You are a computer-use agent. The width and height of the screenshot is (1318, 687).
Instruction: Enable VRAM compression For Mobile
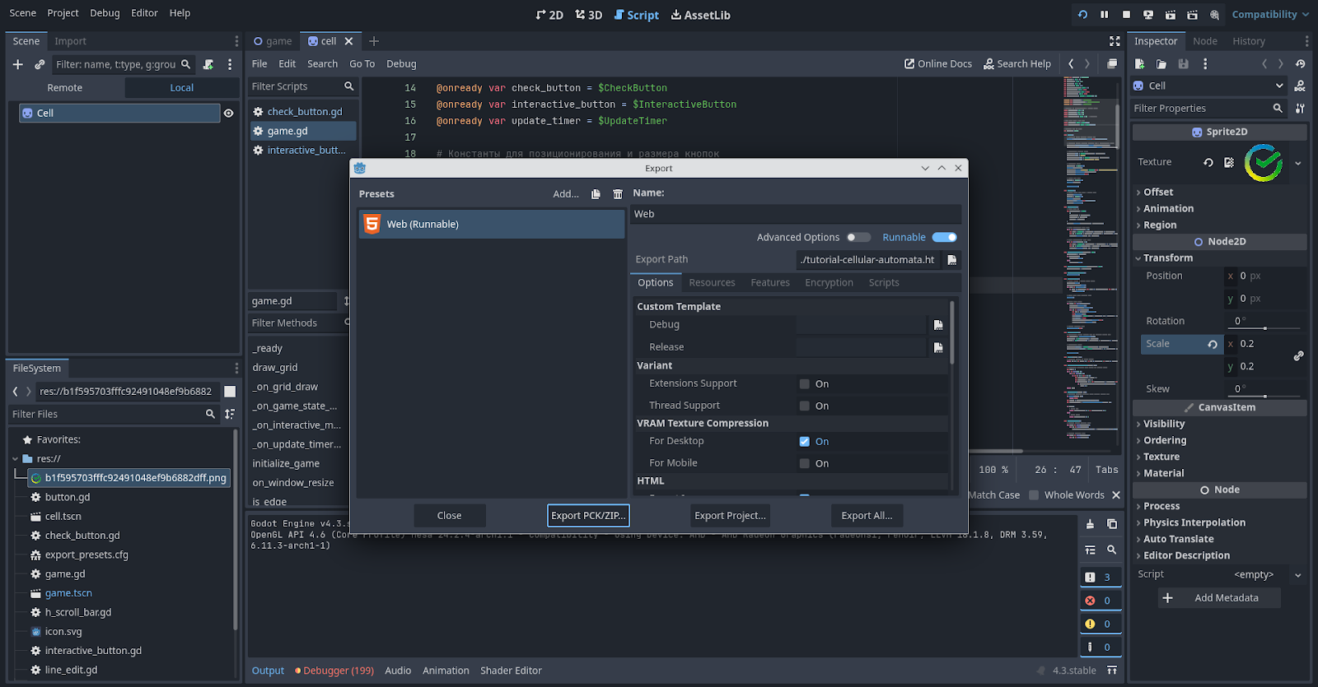click(x=805, y=464)
